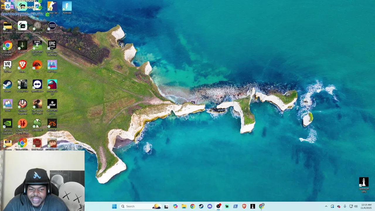Launch the DEVOUR desktop icon
This screenshot has height=211, width=375.
(x=52, y=125)
